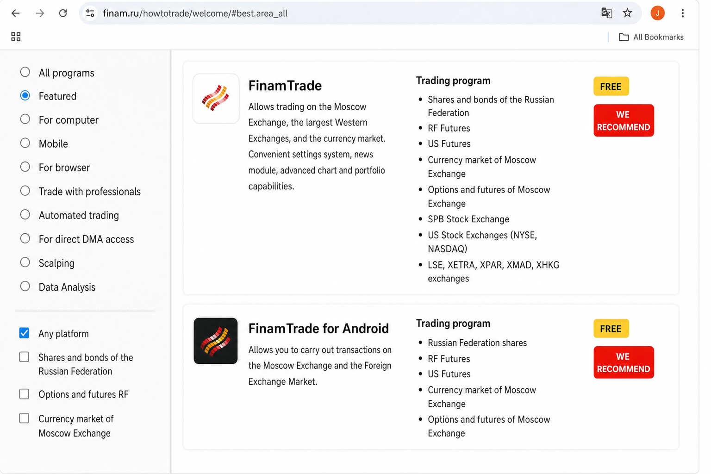The width and height of the screenshot is (711, 474).
Task: Open the All Bookmarks folder
Action: pos(651,37)
